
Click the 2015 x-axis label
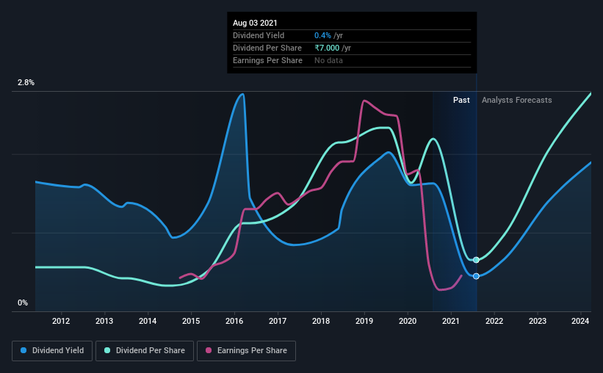tap(191, 321)
